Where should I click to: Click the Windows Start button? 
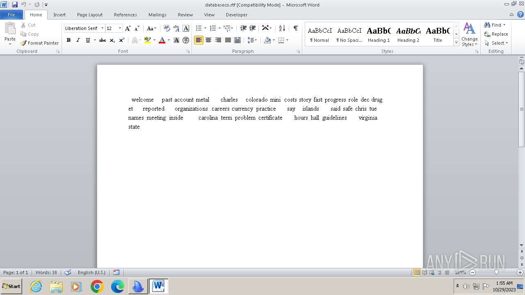point(11,286)
